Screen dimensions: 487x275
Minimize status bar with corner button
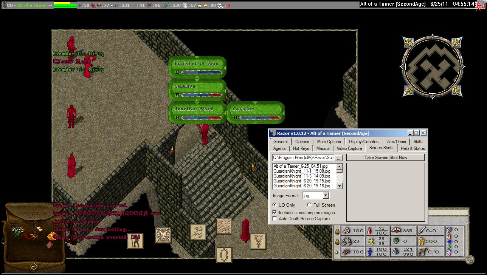tap(469, 260)
